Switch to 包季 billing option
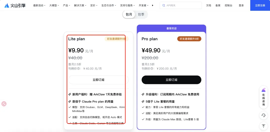270x132 pixels. [141, 14]
